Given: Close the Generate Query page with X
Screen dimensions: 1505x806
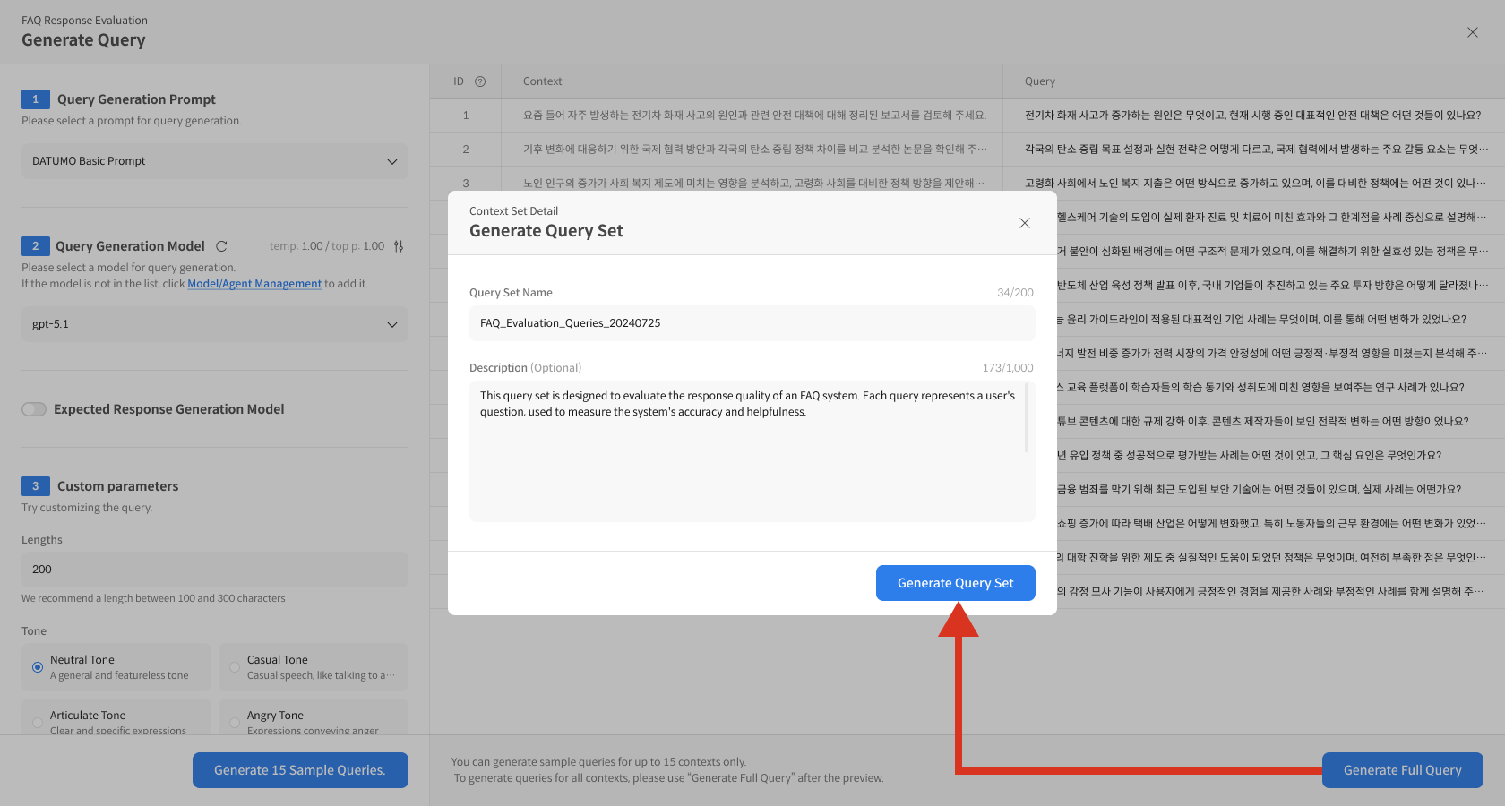Looking at the screenshot, I should tap(1472, 32).
